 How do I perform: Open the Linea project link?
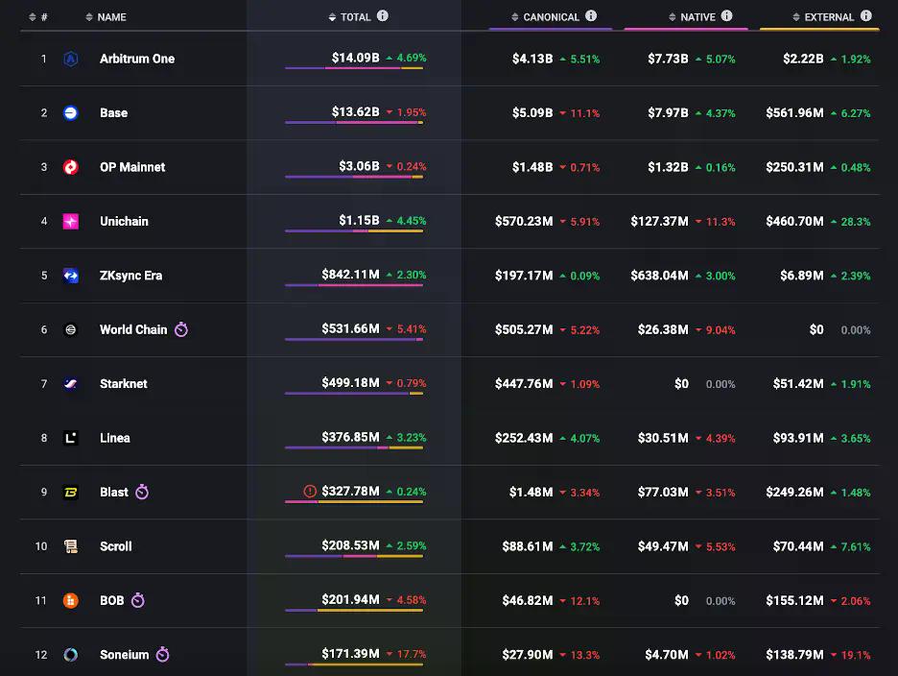click(x=114, y=438)
